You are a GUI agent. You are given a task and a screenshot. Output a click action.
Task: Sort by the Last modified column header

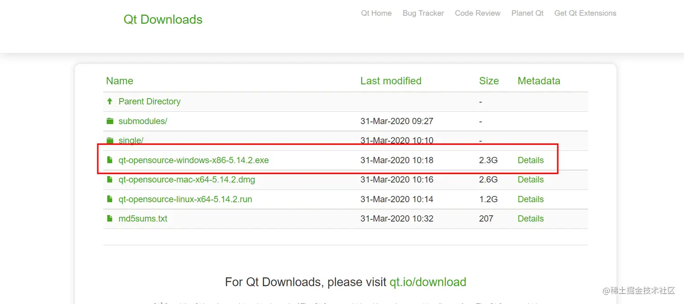coord(391,81)
